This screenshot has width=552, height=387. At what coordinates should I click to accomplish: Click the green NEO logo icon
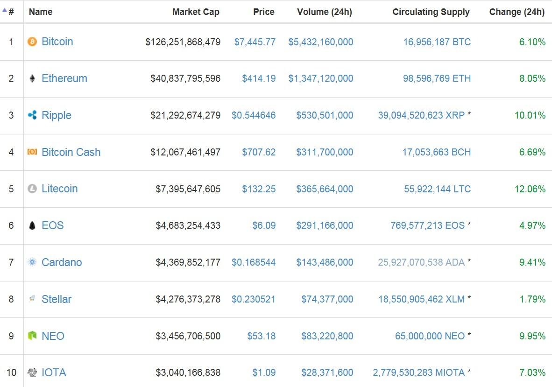tap(32, 336)
